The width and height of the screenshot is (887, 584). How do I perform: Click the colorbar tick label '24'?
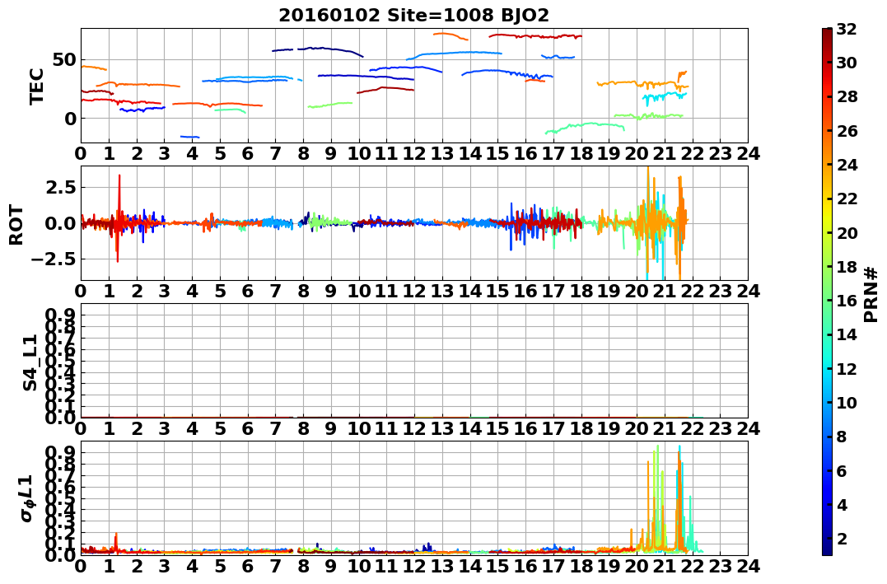click(x=847, y=165)
